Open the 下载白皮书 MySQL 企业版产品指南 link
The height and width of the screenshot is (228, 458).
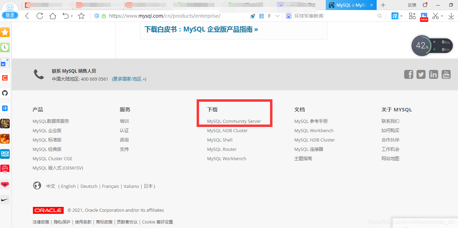[x=201, y=29]
